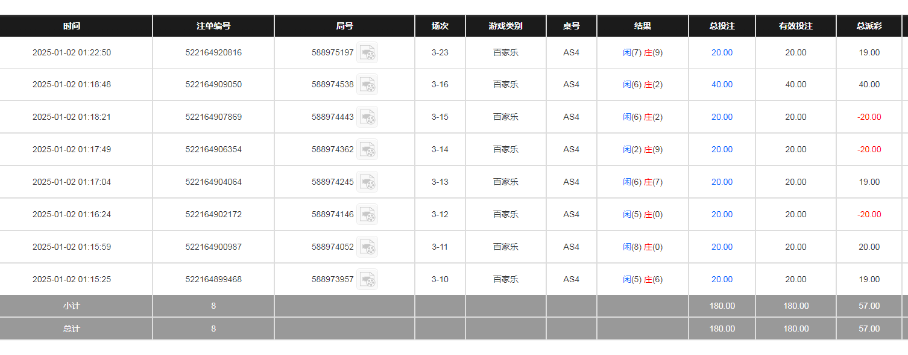Open video replay icon for round 588975197

[x=367, y=53]
